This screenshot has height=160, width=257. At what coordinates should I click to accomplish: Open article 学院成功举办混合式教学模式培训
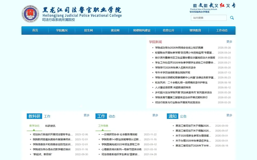(x=51, y=149)
